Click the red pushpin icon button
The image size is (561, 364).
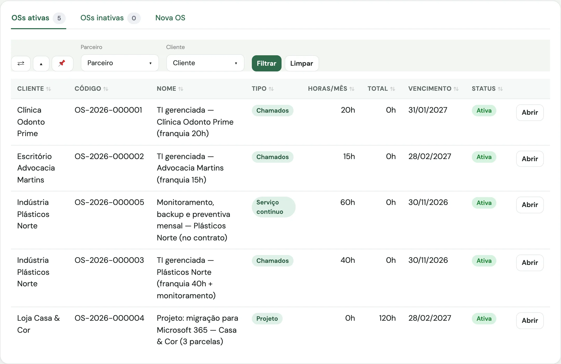62,63
